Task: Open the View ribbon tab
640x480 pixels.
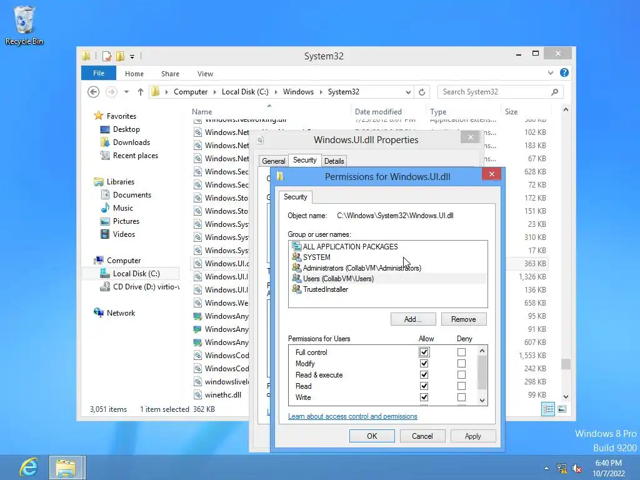Action: (205, 74)
